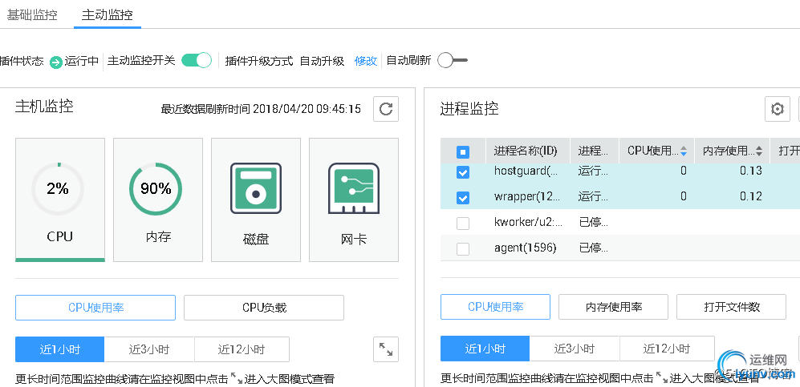Check the agent(1596) process checkbox
800x387 pixels.
(463, 249)
